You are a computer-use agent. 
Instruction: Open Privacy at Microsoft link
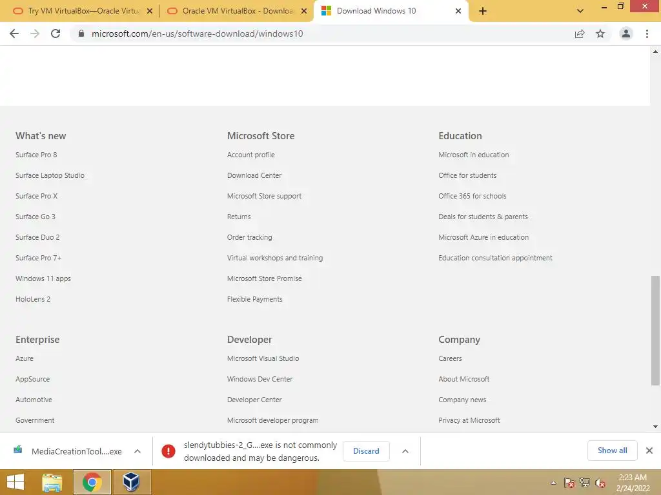pyautogui.click(x=469, y=420)
